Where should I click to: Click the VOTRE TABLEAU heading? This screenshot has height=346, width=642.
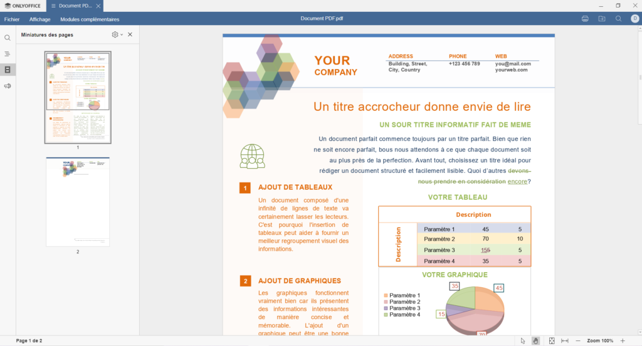click(457, 197)
